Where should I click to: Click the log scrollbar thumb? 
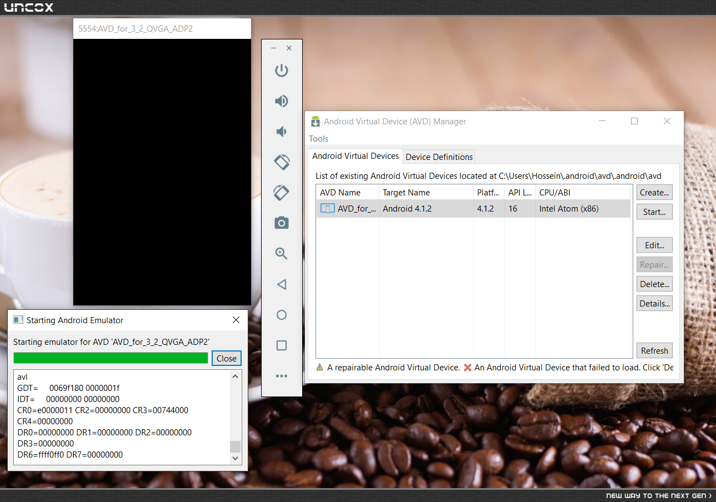pos(236,447)
